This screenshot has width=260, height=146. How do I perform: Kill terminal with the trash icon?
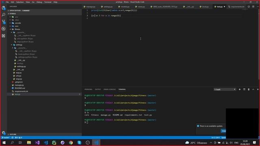[x=249, y=89]
